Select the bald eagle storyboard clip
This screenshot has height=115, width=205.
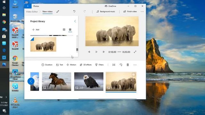tap(89, 81)
